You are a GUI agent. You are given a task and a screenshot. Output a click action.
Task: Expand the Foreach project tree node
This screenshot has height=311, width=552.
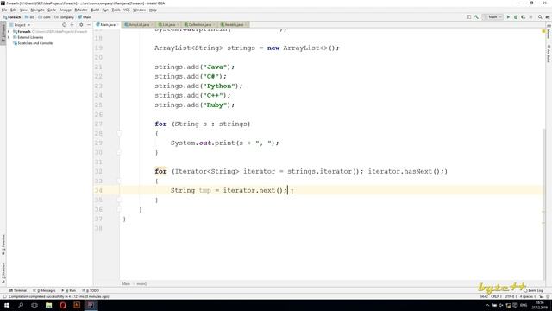9,32
